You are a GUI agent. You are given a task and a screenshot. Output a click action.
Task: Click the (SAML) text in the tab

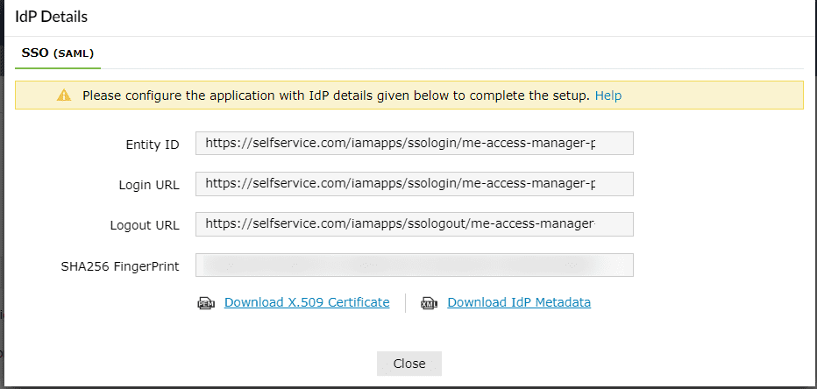point(74,54)
